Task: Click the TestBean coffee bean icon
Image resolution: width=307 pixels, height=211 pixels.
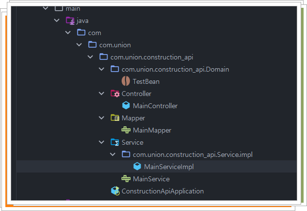Action: [126, 81]
